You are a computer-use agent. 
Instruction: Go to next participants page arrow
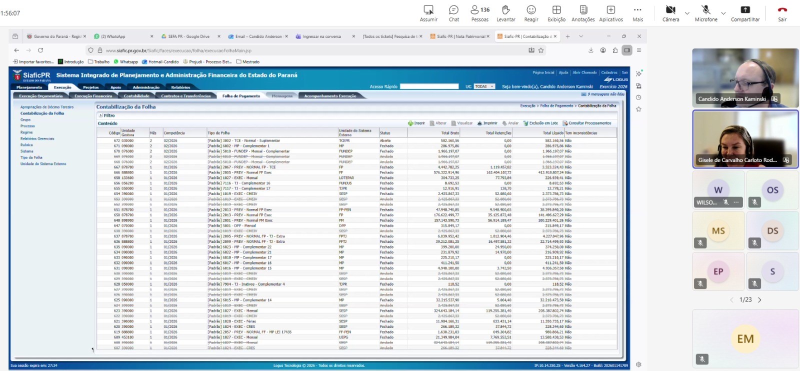pos(759,300)
